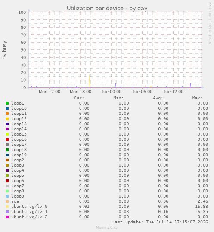Click the loop3 legend label
Image resolution: width=214 pixels, height=232 pixels.
(x=18, y=165)
